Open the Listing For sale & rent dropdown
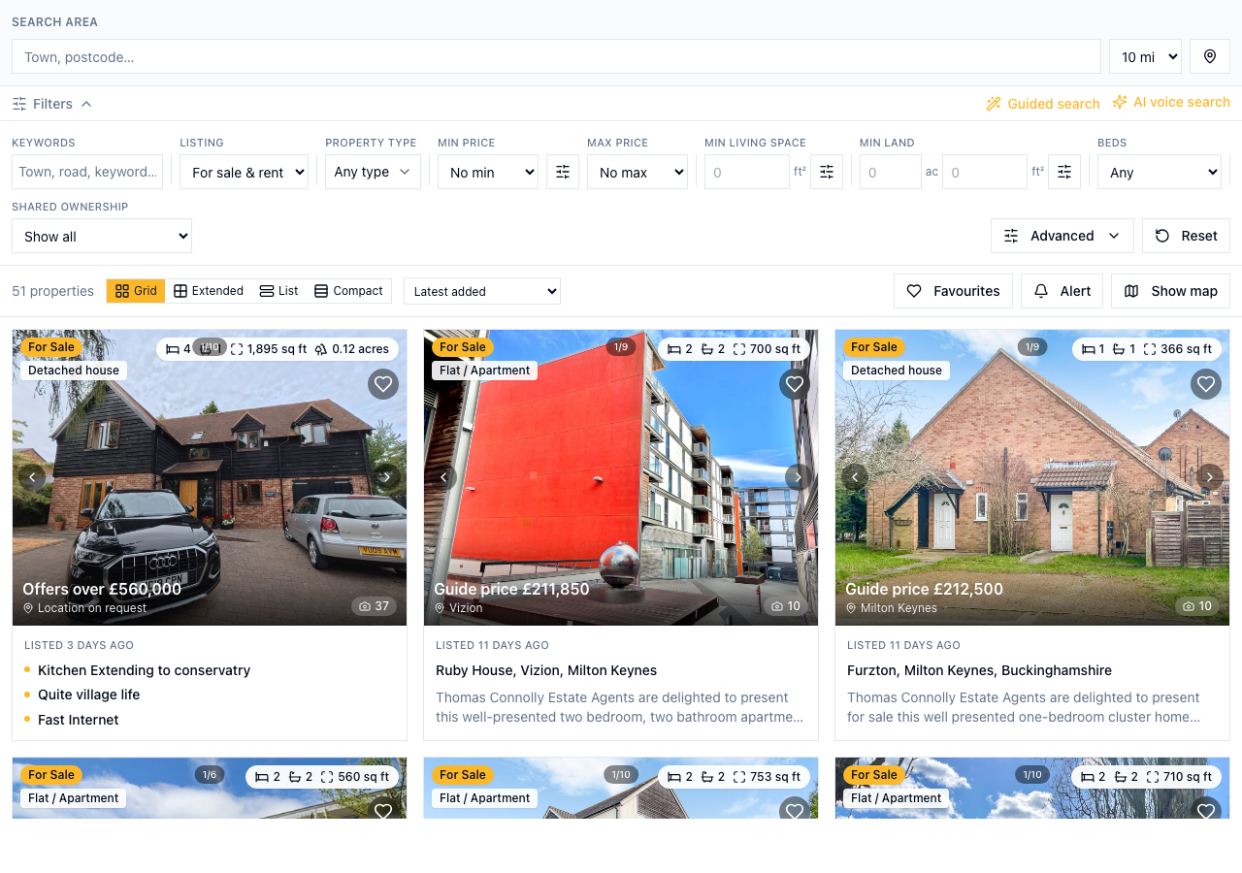1242x873 pixels. (244, 172)
